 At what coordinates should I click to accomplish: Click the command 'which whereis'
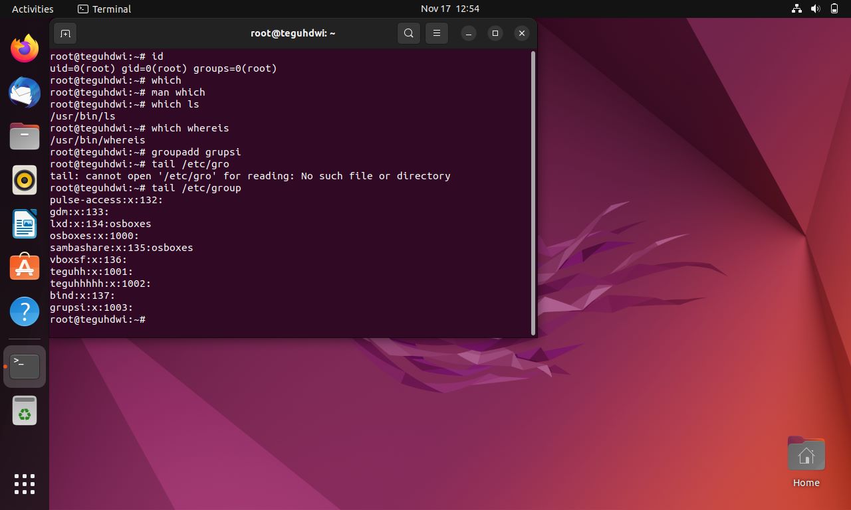pyautogui.click(x=190, y=128)
